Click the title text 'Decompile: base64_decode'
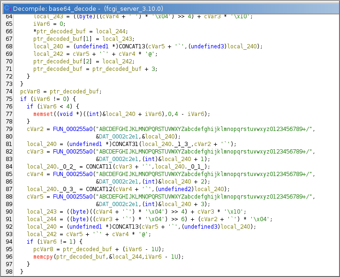The height and width of the screenshot is (277, 340). click(x=53, y=8)
